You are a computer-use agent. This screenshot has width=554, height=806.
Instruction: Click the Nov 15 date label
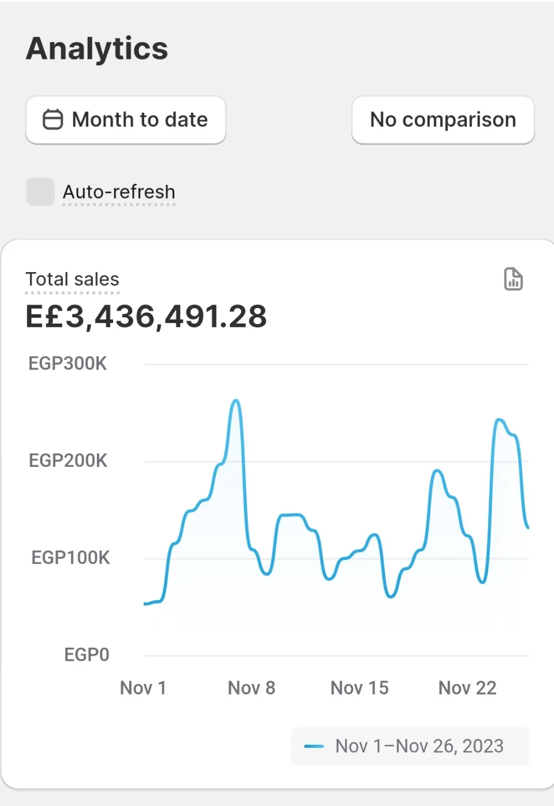[360, 688]
